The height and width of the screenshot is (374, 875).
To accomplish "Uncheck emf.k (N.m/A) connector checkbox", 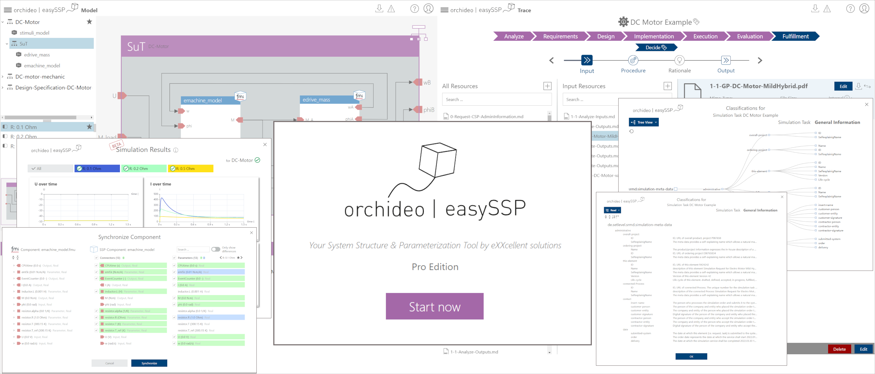I will point(97,272).
